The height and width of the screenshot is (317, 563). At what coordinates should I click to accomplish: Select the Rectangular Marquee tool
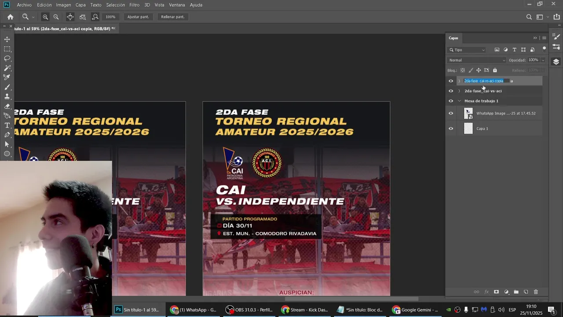tap(7, 49)
